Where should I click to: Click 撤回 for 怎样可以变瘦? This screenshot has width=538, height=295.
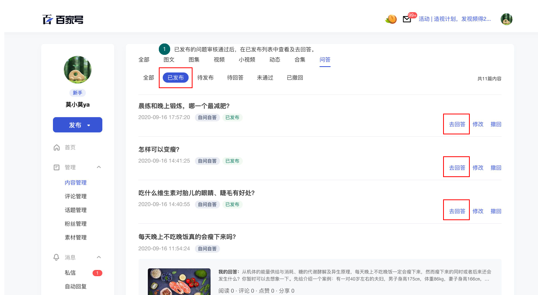point(496,168)
